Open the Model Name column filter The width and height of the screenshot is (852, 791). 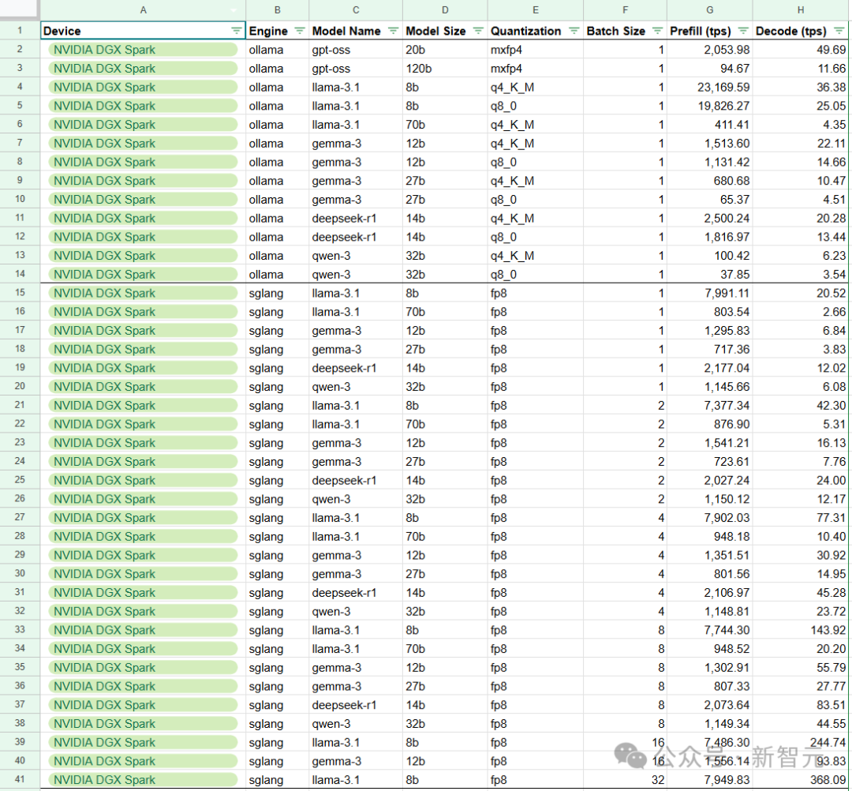coord(394,31)
